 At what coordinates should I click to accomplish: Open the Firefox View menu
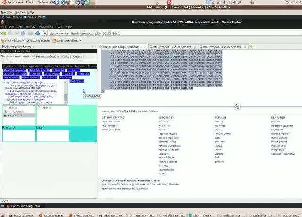20,26
